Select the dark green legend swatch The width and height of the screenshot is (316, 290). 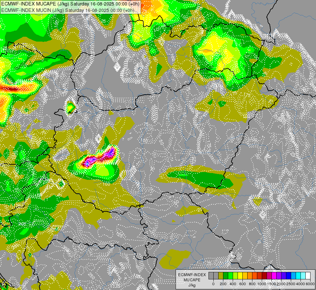[x=226, y=275]
